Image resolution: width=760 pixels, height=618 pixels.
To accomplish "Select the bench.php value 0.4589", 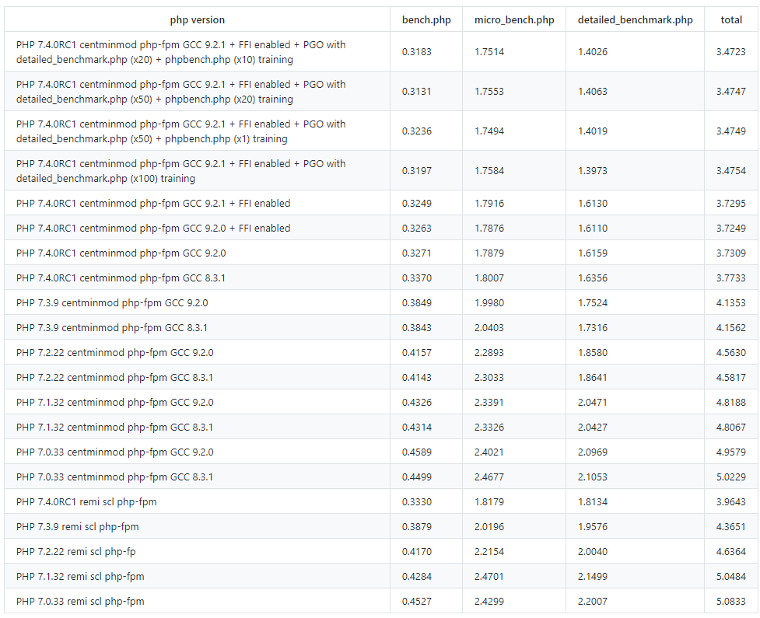I will pos(416,452).
